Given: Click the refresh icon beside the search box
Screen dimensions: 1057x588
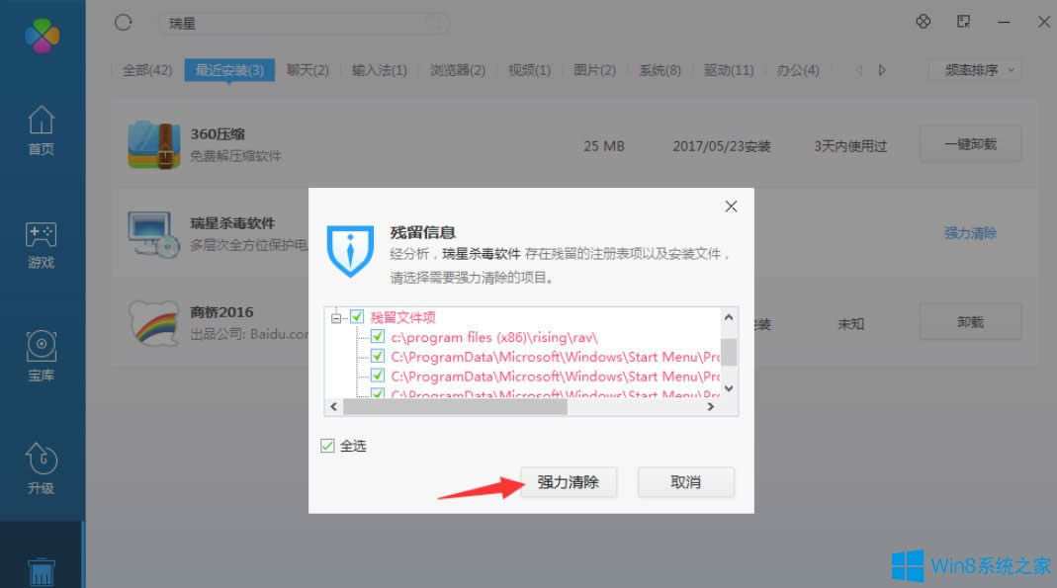Looking at the screenshot, I should [x=122, y=22].
